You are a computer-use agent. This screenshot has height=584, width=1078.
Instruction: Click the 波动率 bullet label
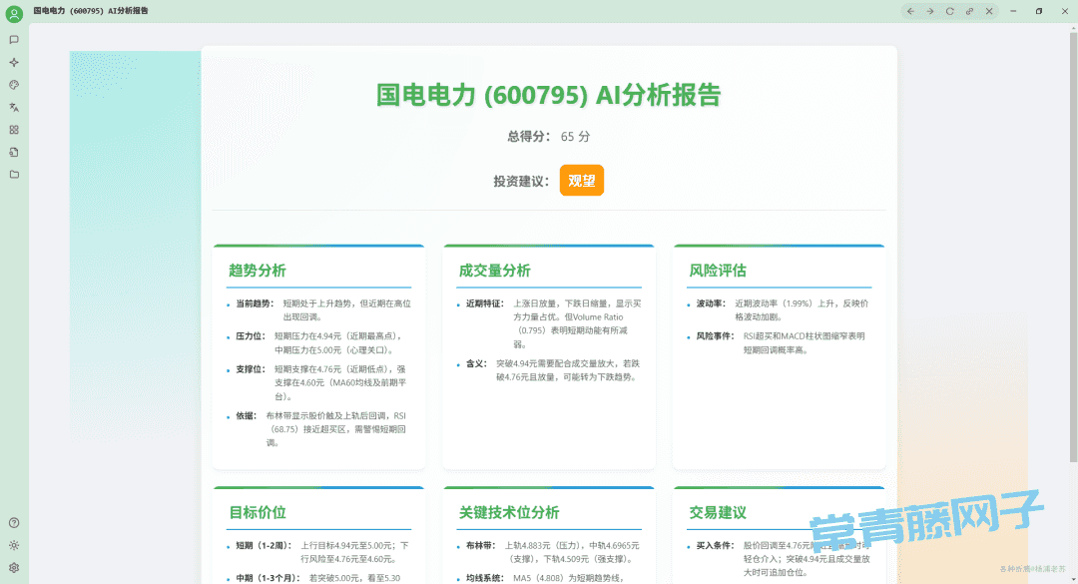pos(711,303)
